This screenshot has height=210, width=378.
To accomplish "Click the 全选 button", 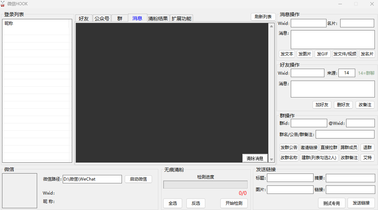I will coord(173,203).
